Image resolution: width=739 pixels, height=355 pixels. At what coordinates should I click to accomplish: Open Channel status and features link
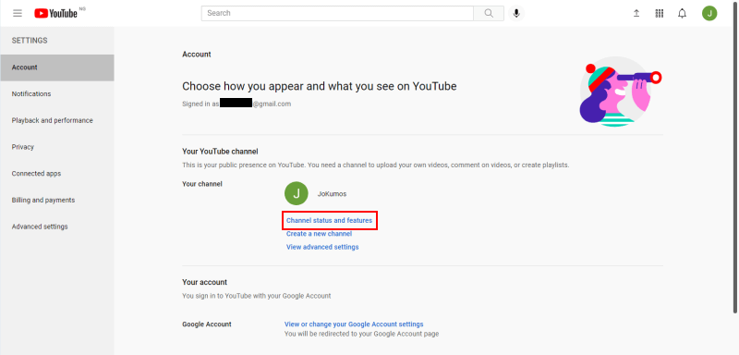(x=329, y=220)
